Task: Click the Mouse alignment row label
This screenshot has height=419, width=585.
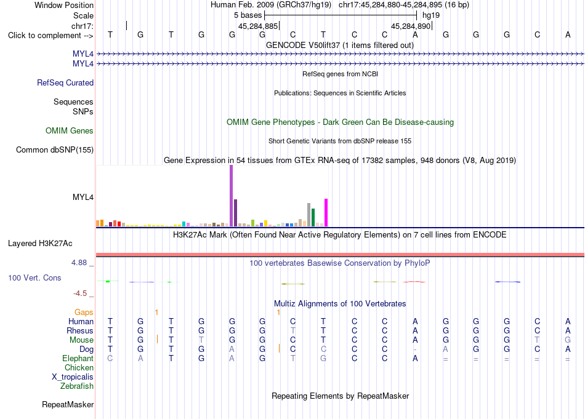Action: [x=81, y=340]
